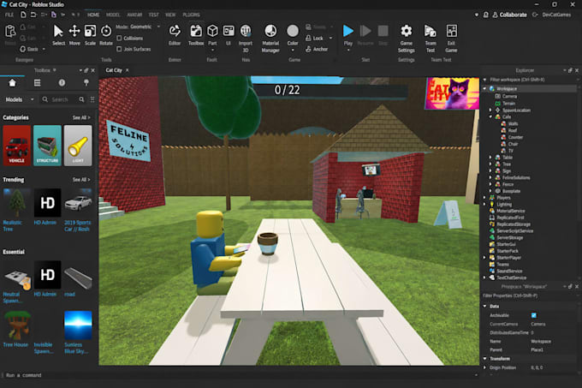Open Game Settings
The image size is (582, 388).
point(406,38)
